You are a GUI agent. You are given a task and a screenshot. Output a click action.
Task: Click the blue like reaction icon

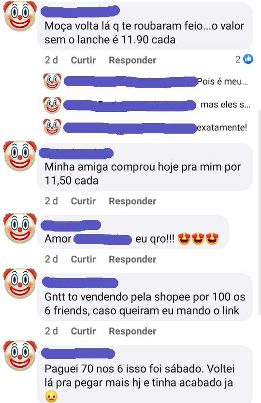click(x=248, y=59)
